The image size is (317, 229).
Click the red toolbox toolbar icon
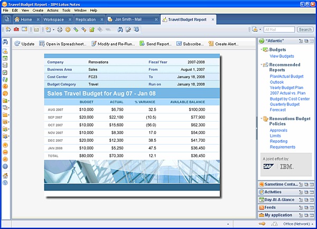[x=16, y=30]
